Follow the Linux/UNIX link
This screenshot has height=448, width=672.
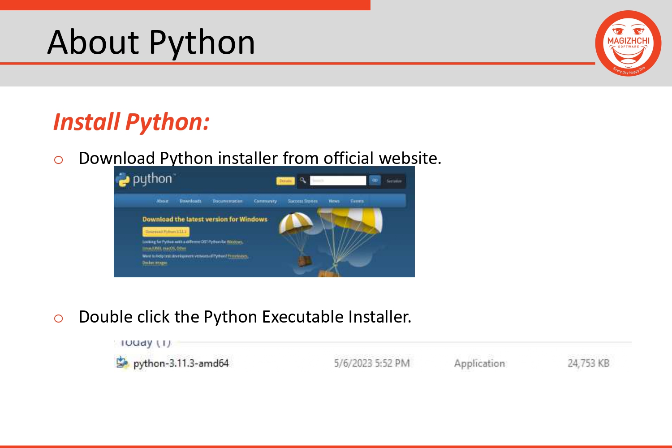(x=152, y=248)
